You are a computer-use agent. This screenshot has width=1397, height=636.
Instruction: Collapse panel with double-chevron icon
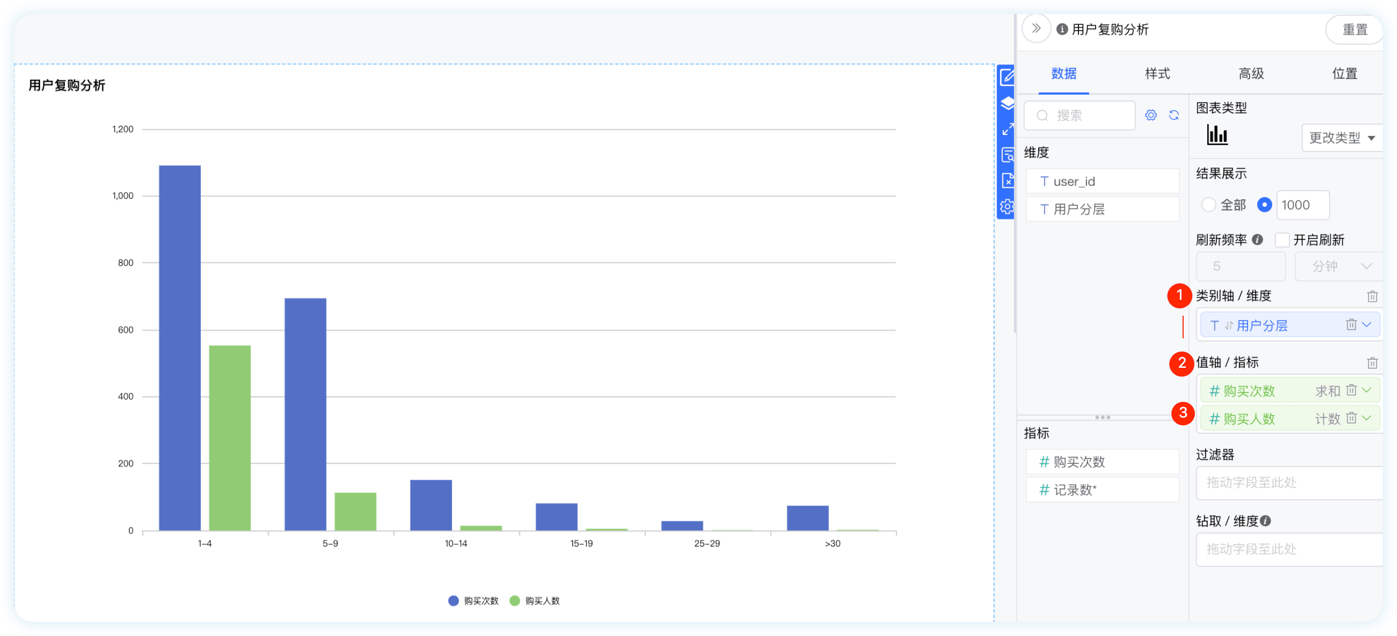[1036, 29]
